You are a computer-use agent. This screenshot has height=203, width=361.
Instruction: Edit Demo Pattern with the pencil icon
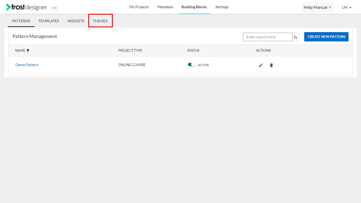[261, 65]
